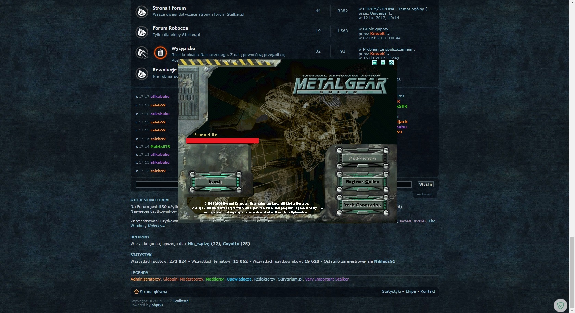Close the Metal Gear Solid installer window
This screenshot has width=575, height=313.
(391, 63)
